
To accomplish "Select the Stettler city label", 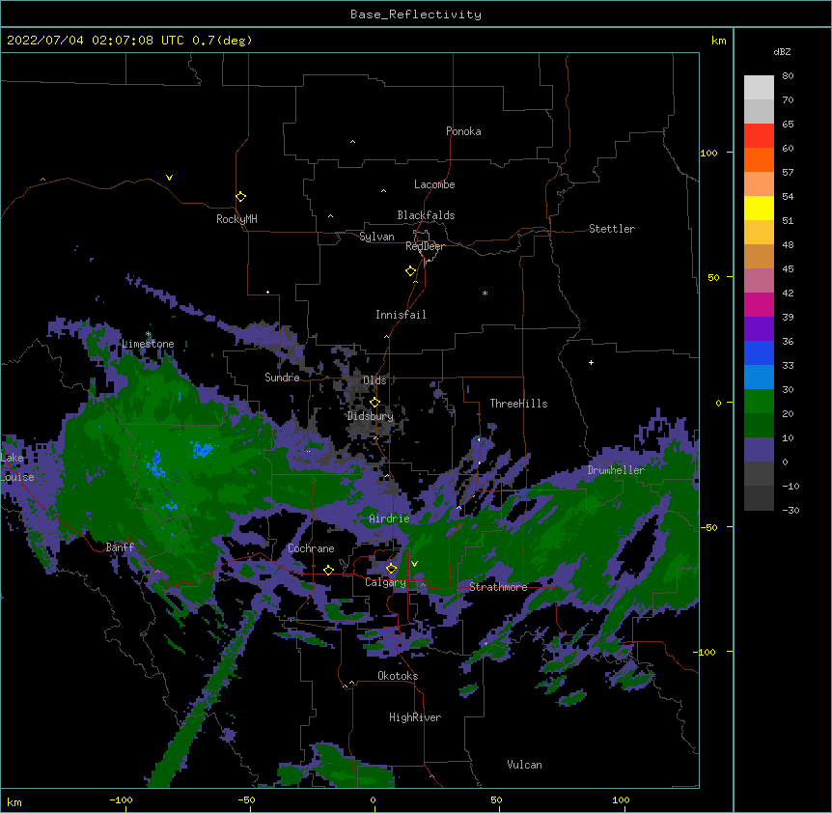I will tap(611, 229).
